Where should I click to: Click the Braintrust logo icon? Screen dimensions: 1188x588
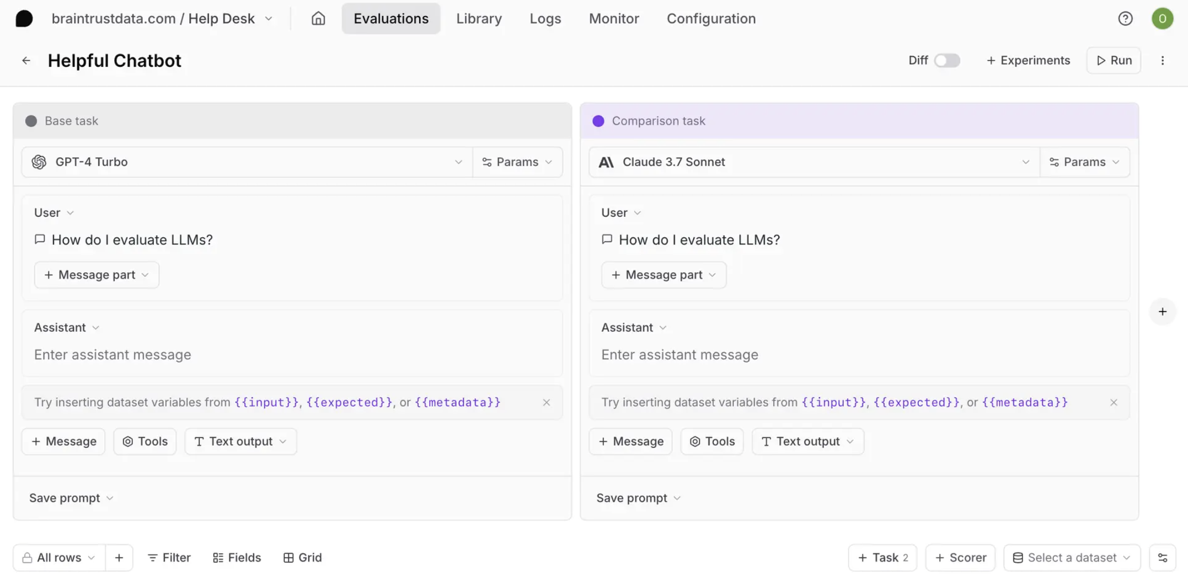point(24,19)
